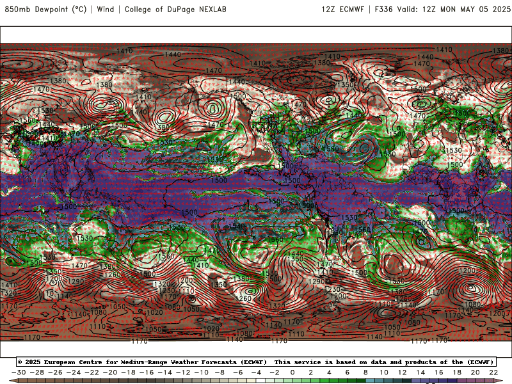The image size is (512, 384).
Task: Click the 2 color scale label
Action: point(310,372)
